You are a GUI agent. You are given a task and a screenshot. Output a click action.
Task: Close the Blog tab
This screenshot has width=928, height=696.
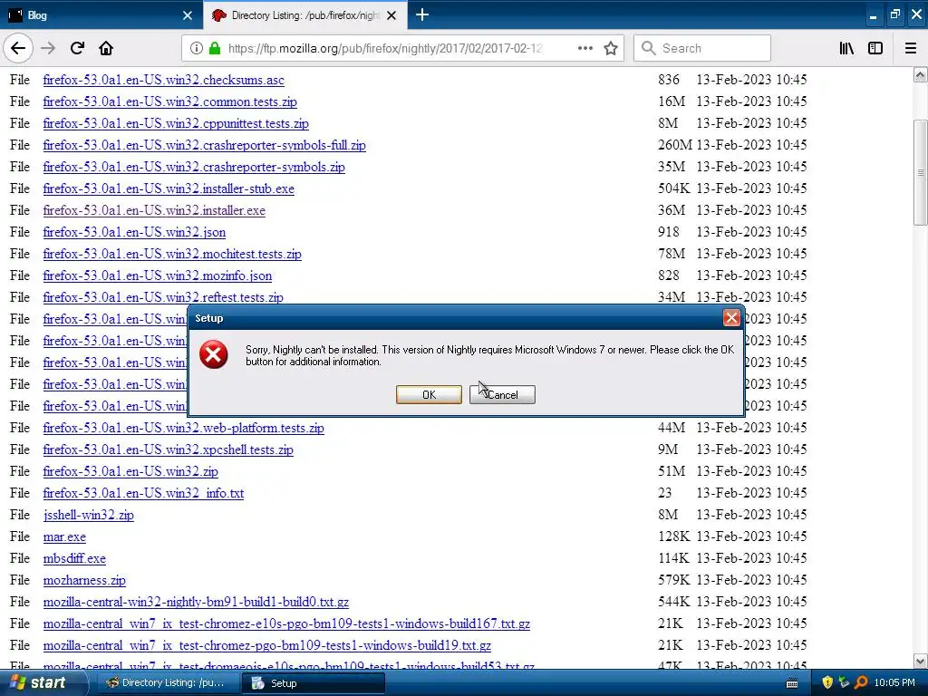pyautogui.click(x=187, y=15)
